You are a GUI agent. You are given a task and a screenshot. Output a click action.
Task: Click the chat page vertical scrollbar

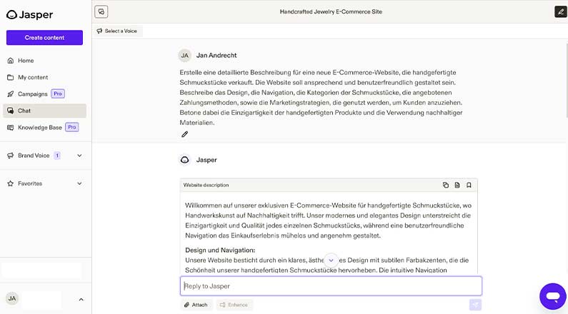pyautogui.click(x=566, y=79)
